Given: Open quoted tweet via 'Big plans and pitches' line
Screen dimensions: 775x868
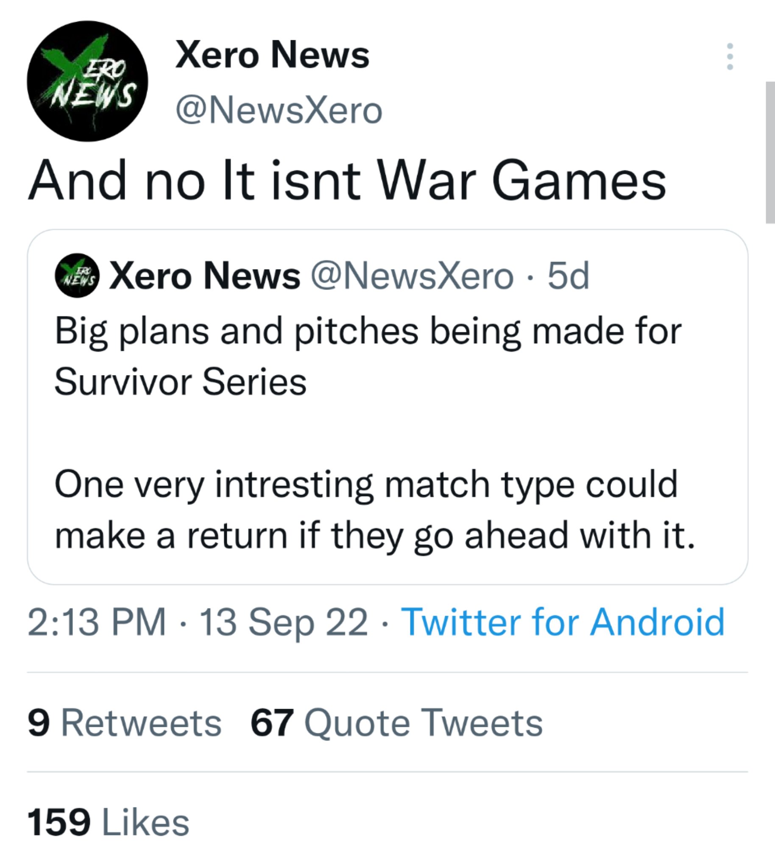Looking at the screenshot, I should tap(368, 331).
